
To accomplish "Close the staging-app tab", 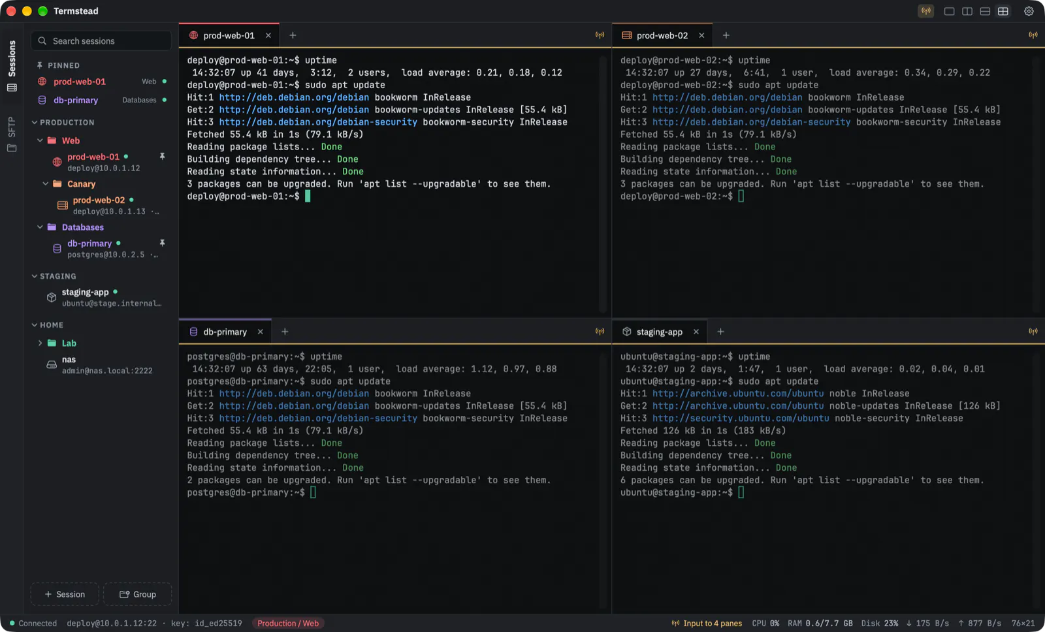I will (696, 332).
